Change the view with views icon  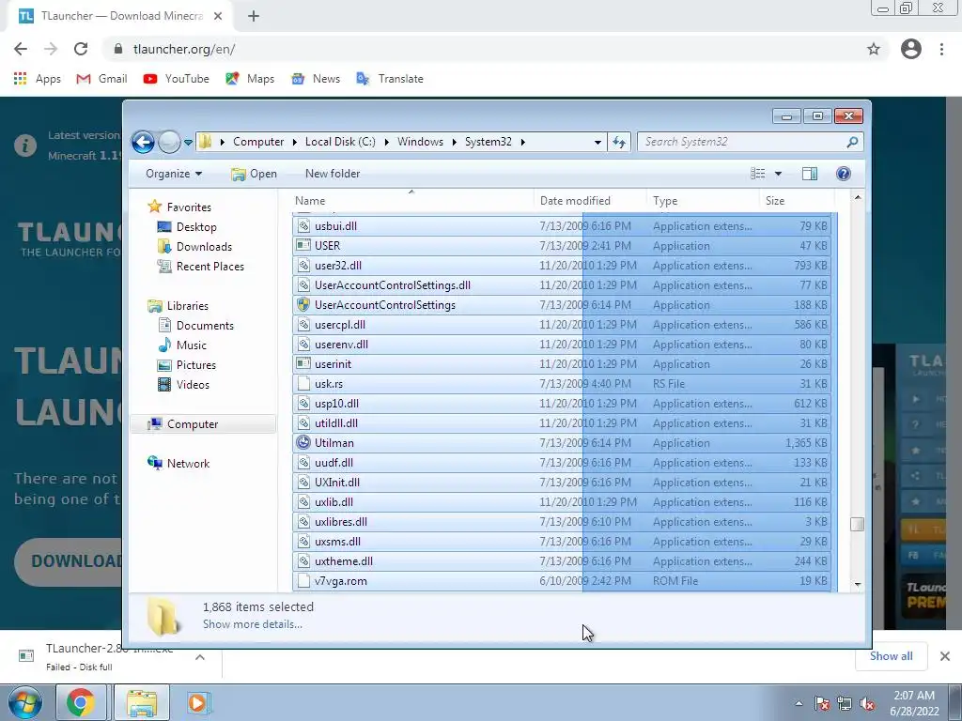click(x=758, y=174)
